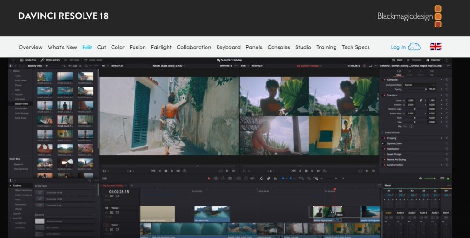Open the Fusion navigation tab
This screenshot has height=238, width=470.
(138, 47)
